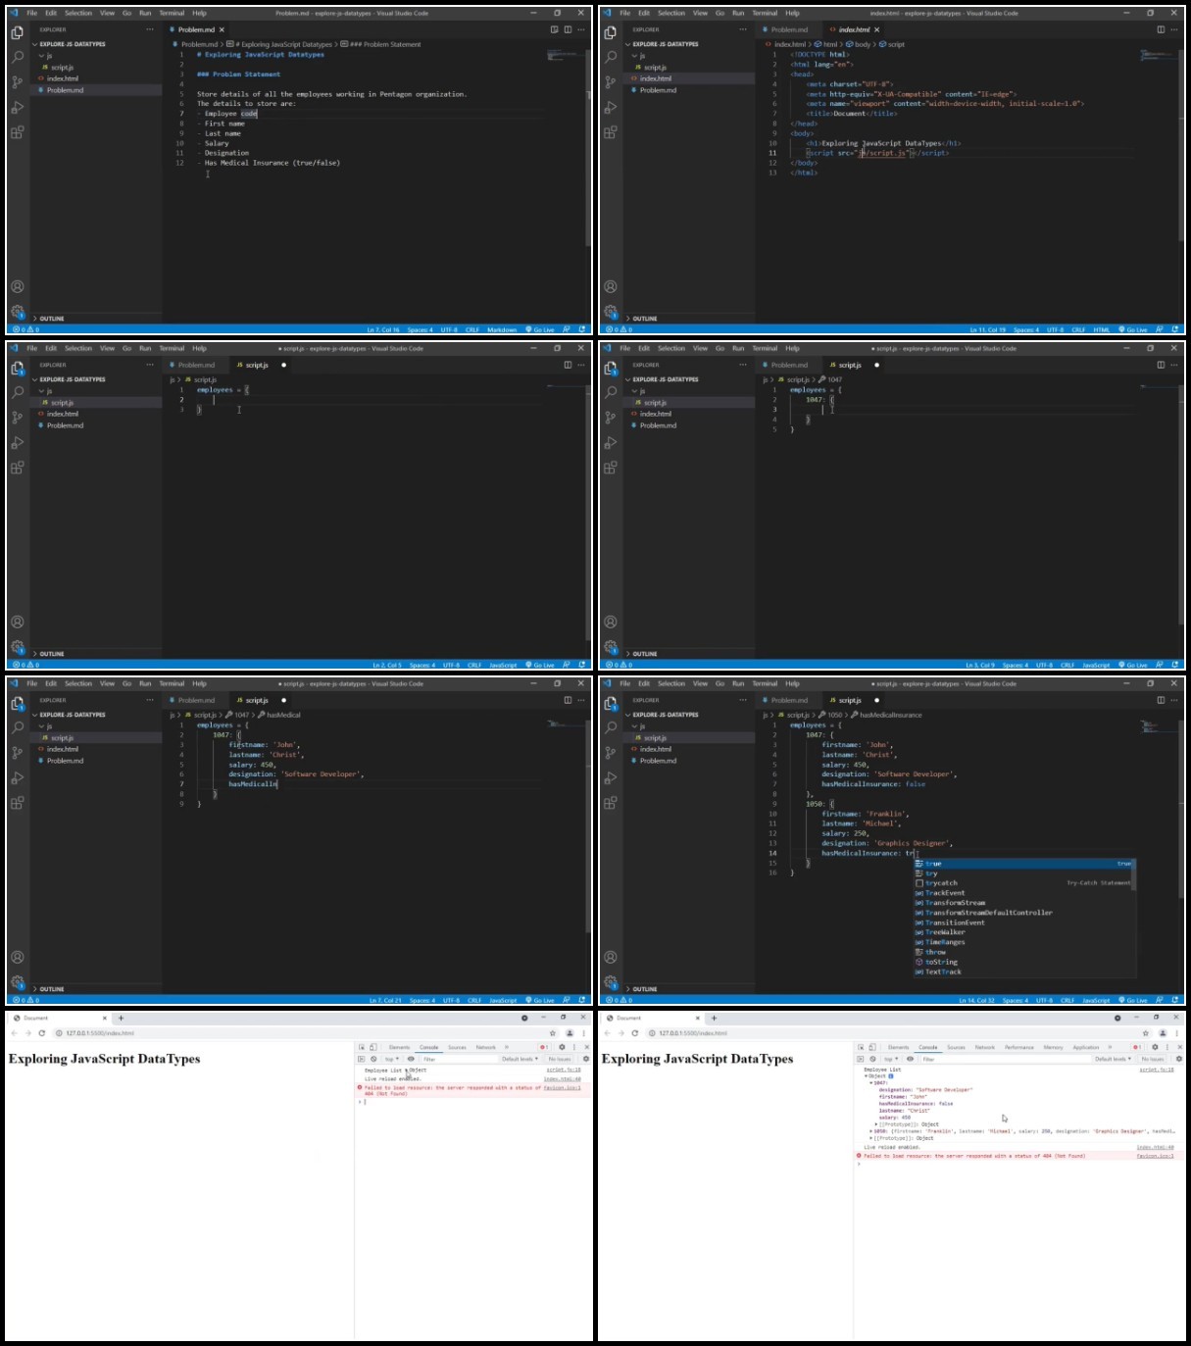The width and height of the screenshot is (1191, 1346).
Task: Split editor in the index.html editor window
Action: coord(1161,29)
